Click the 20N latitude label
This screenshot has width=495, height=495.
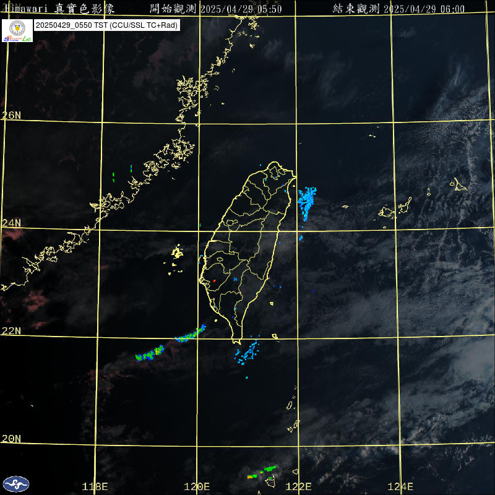tap(11, 439)
